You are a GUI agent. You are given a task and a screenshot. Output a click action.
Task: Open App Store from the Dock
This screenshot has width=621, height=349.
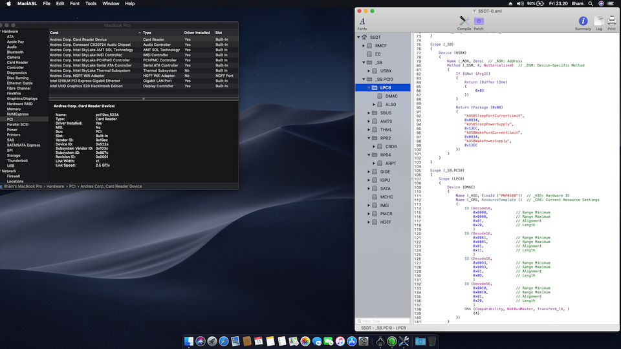click(x=352, y=341)
